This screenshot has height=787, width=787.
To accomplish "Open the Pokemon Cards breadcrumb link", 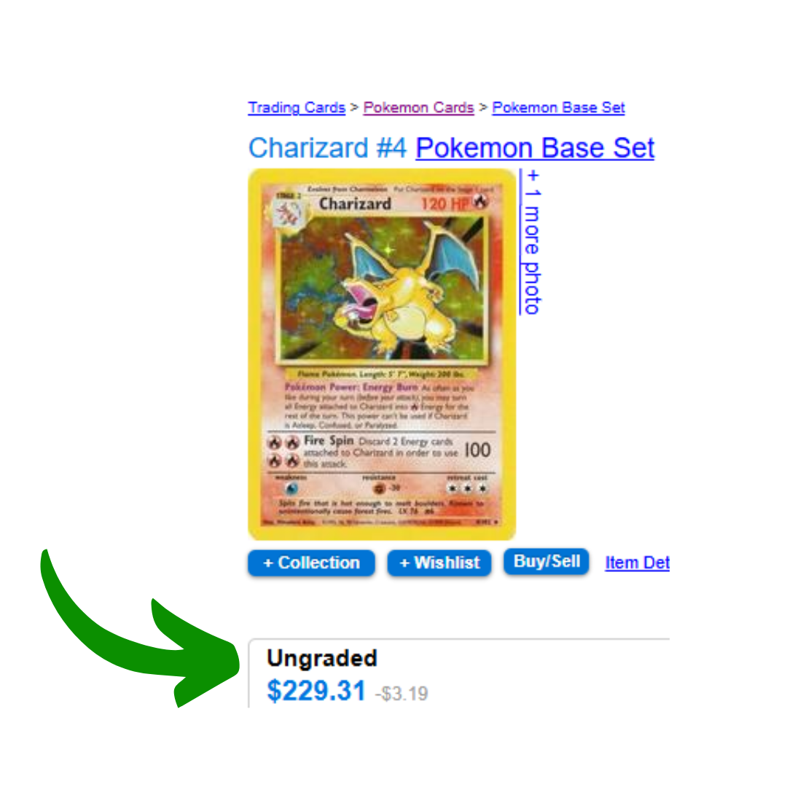I will pyautogui.click(x=418, y=107).
